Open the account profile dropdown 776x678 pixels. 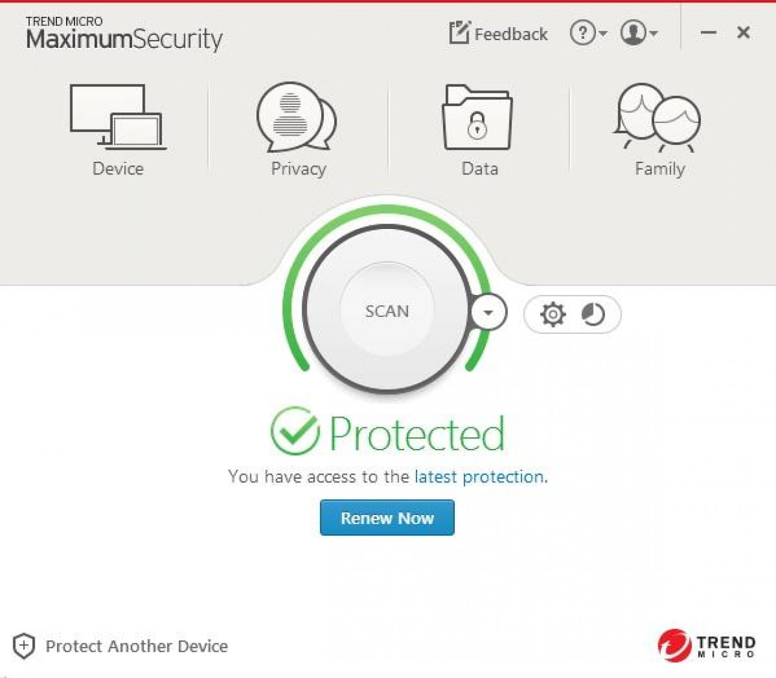pyautogui.click(x=639, y=33)
